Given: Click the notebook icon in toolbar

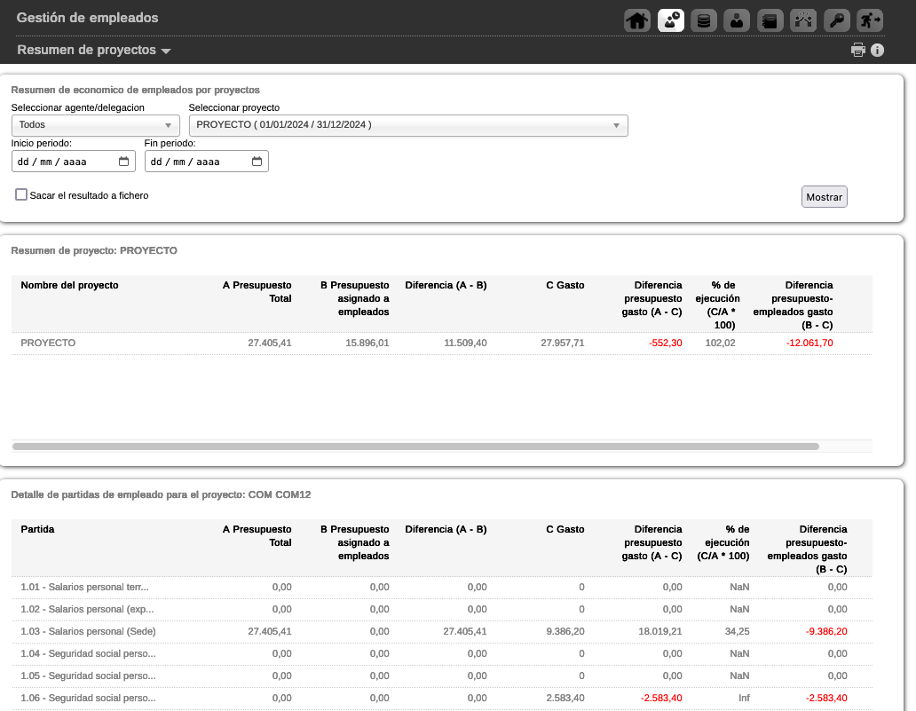Looking at the screenshot, I should [x=770, y=20].
